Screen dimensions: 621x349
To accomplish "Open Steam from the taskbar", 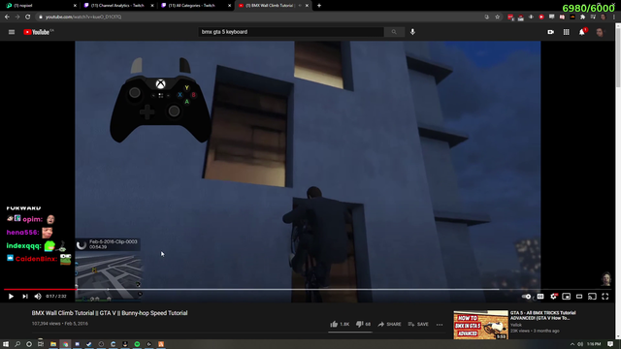I will point(89,344).
